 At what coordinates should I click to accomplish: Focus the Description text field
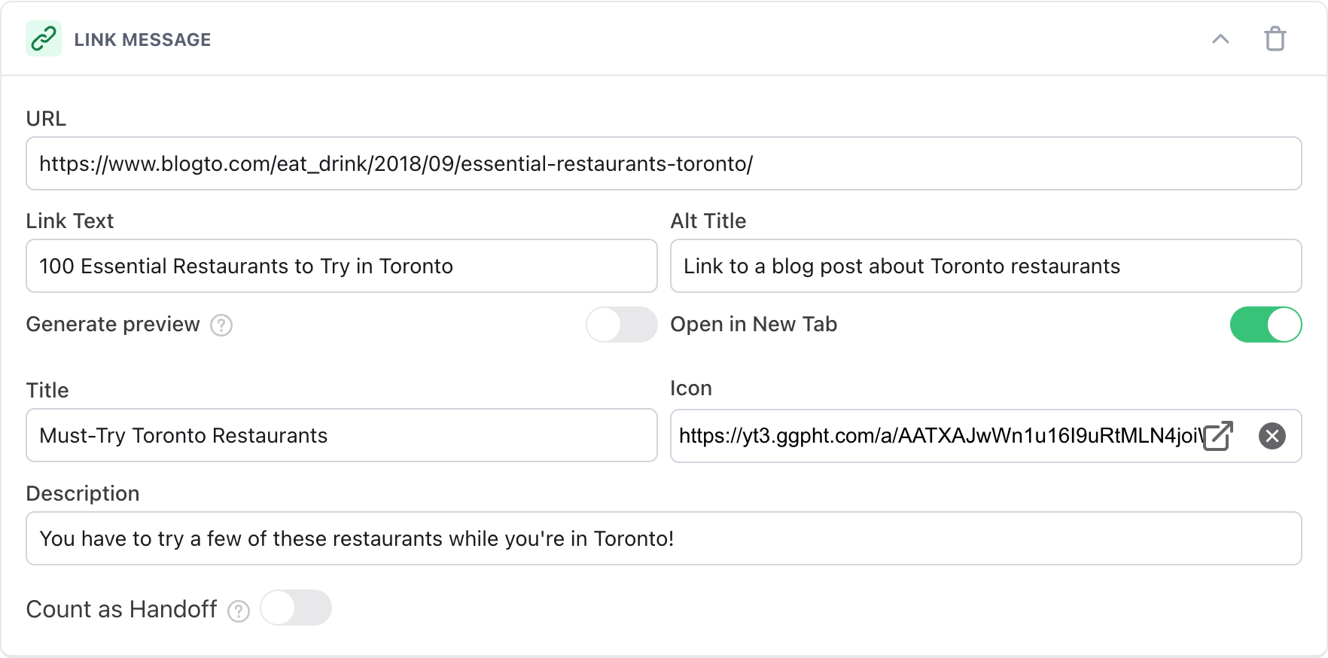click(x=662, y=538)
